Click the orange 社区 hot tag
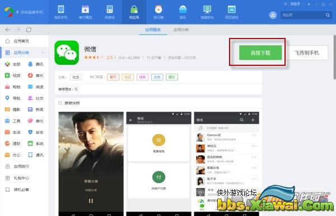 pyautogui.click(x=128, y=77)
